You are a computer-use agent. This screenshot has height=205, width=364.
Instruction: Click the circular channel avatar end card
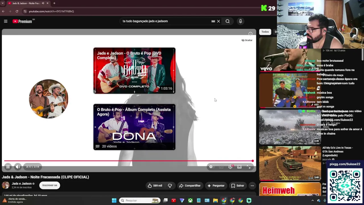coord(49,99)
